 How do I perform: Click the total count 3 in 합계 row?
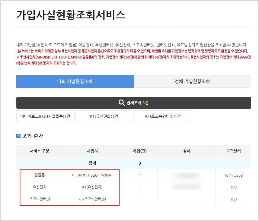(140, 163)
